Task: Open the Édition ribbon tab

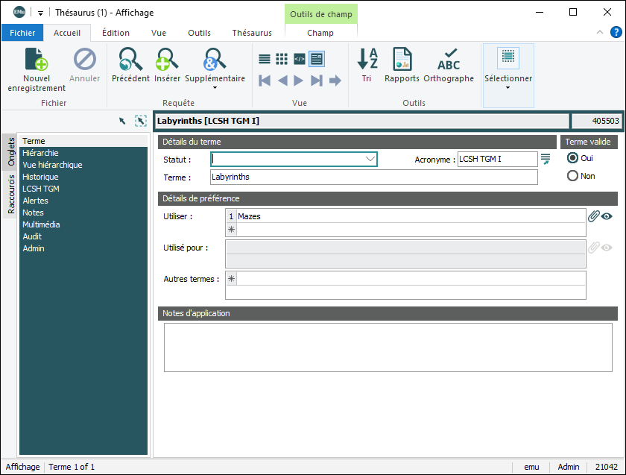Action: [116, 33]
